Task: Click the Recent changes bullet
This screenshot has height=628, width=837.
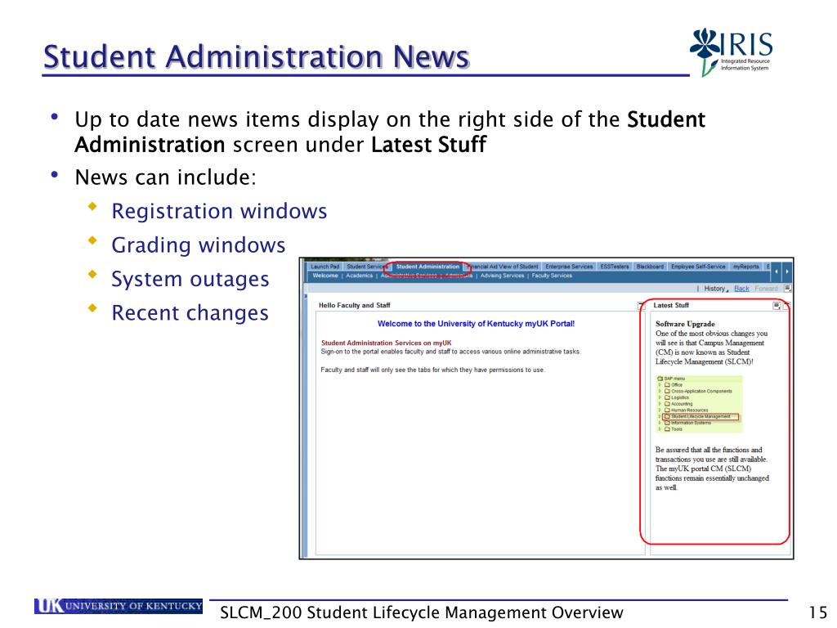Action: pyautogui.click(x=190, y=312)
